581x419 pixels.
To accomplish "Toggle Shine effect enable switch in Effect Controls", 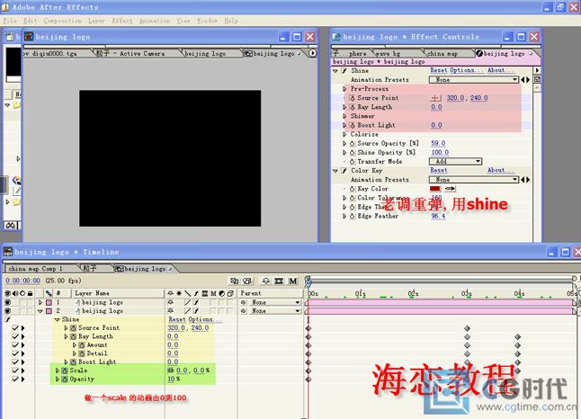I will click(x=344, y=70).
